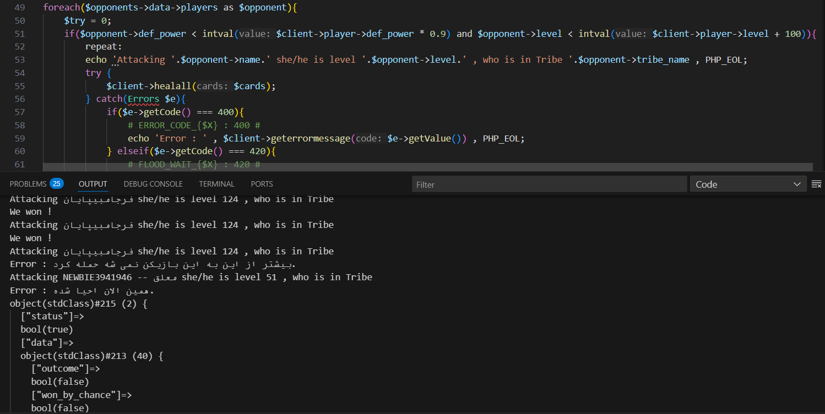Screen dimensions: 825x414
Task: Show the PORTS tab
Action: coord(262,184)
